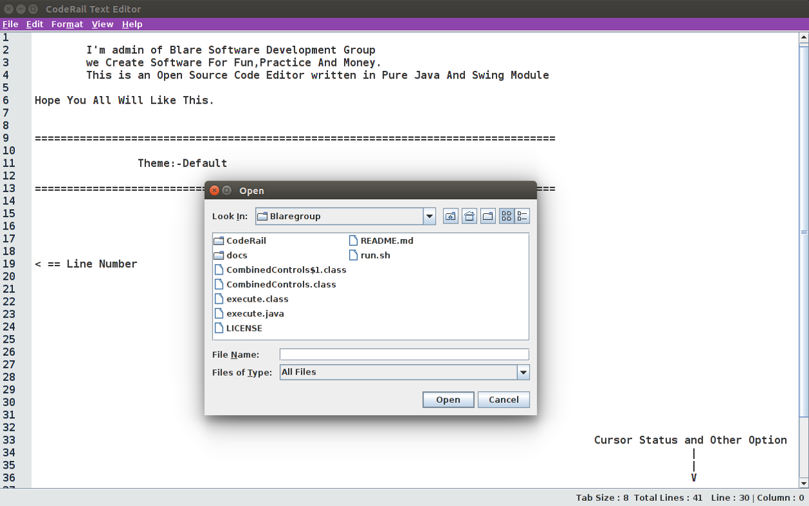Click the Tab Size : 8 status entry

click(602, 498)
